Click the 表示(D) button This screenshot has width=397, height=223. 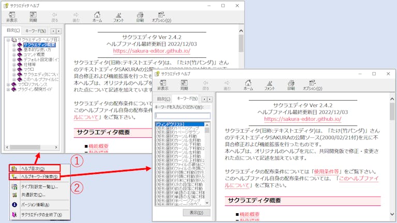(196, 213)
